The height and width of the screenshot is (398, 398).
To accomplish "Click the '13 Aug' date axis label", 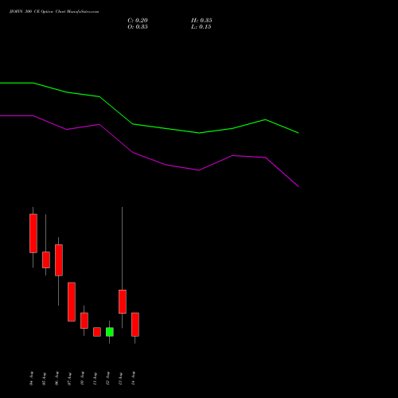I will pyautogui.click(x=121, y=378).
